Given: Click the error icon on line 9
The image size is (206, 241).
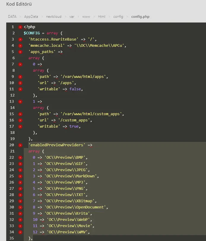Looking at the screenshot, I should 20,77.
